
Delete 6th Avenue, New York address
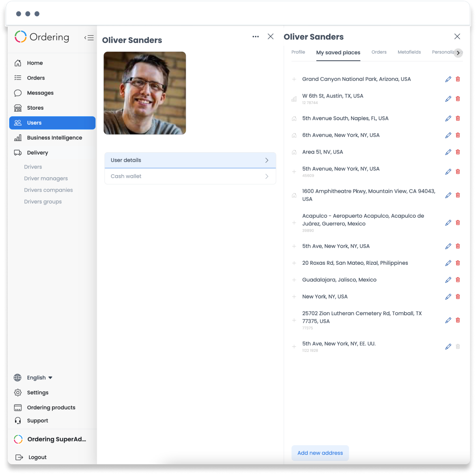click(x=458, y=135)
